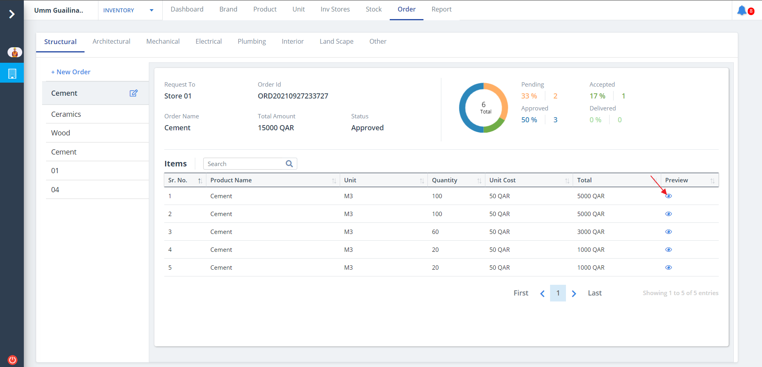Image resolution: width=762 pixels, height=367 pixels.
Task: Go to next page arrow
Action: coord(574,294)
